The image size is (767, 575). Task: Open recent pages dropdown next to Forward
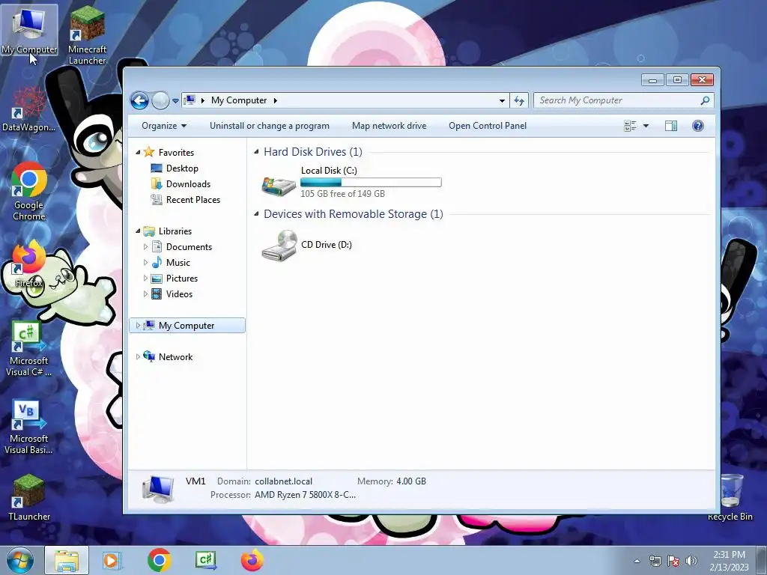click(x=175, y=101)
